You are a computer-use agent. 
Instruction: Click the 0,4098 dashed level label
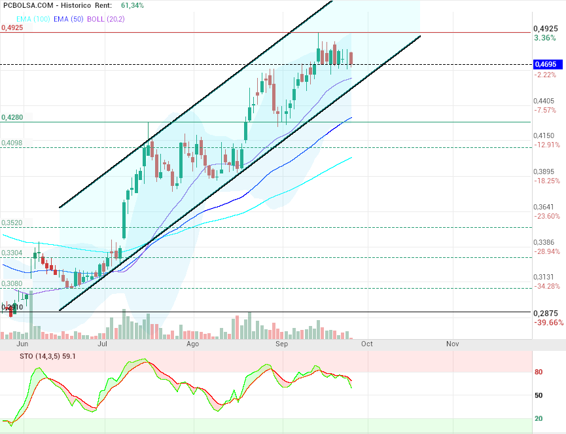pos(12,143)
